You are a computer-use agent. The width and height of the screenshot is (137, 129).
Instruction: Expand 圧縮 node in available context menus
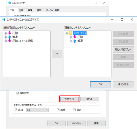tap(6, 33)
